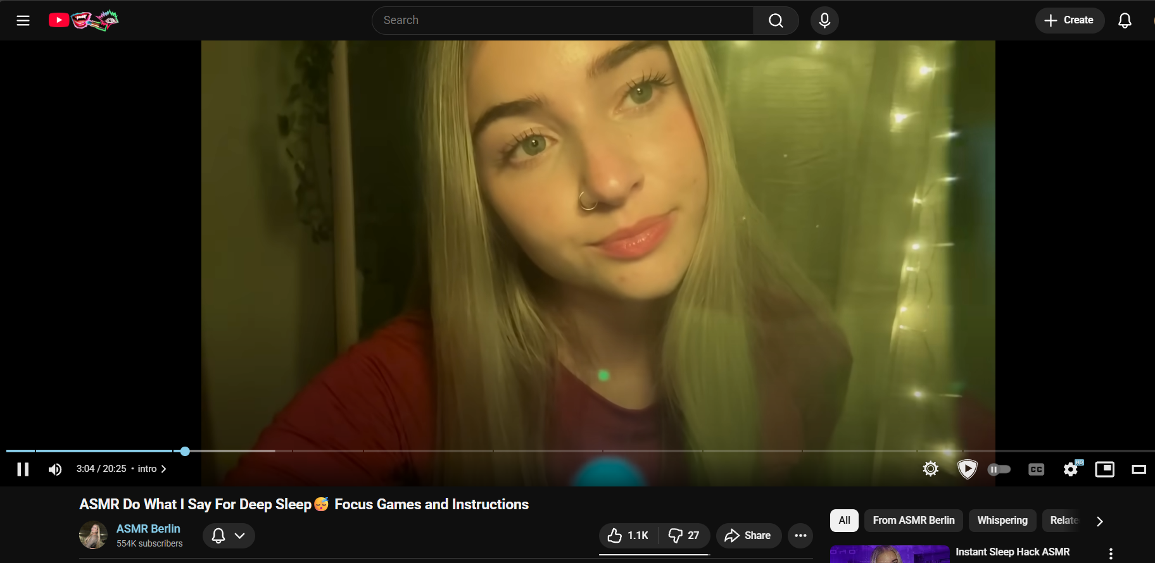This screenshot has width=1155, height=563.
Task: Click the progress bar scrubber handle
Action: [185, 451]
